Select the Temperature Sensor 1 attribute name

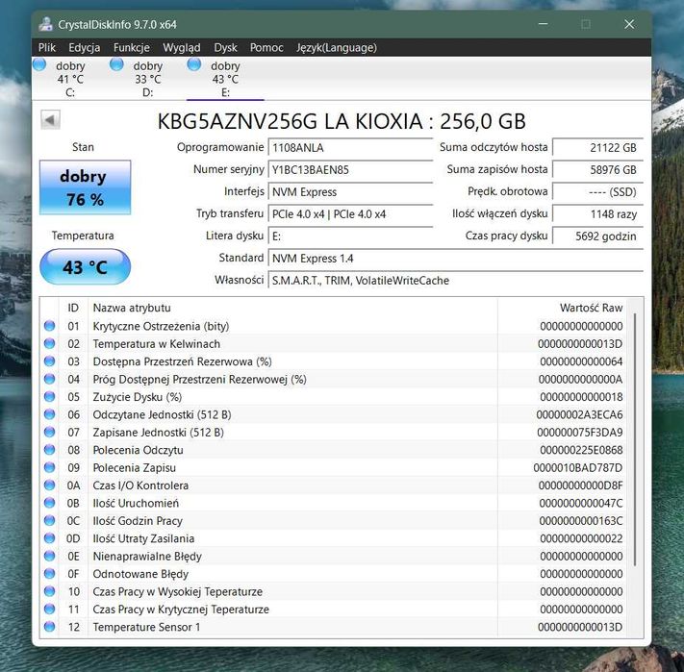[x=146, y=627]
